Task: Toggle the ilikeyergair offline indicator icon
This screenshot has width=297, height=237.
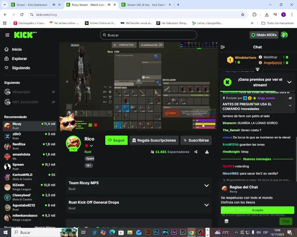Action: tap(53, 92)
